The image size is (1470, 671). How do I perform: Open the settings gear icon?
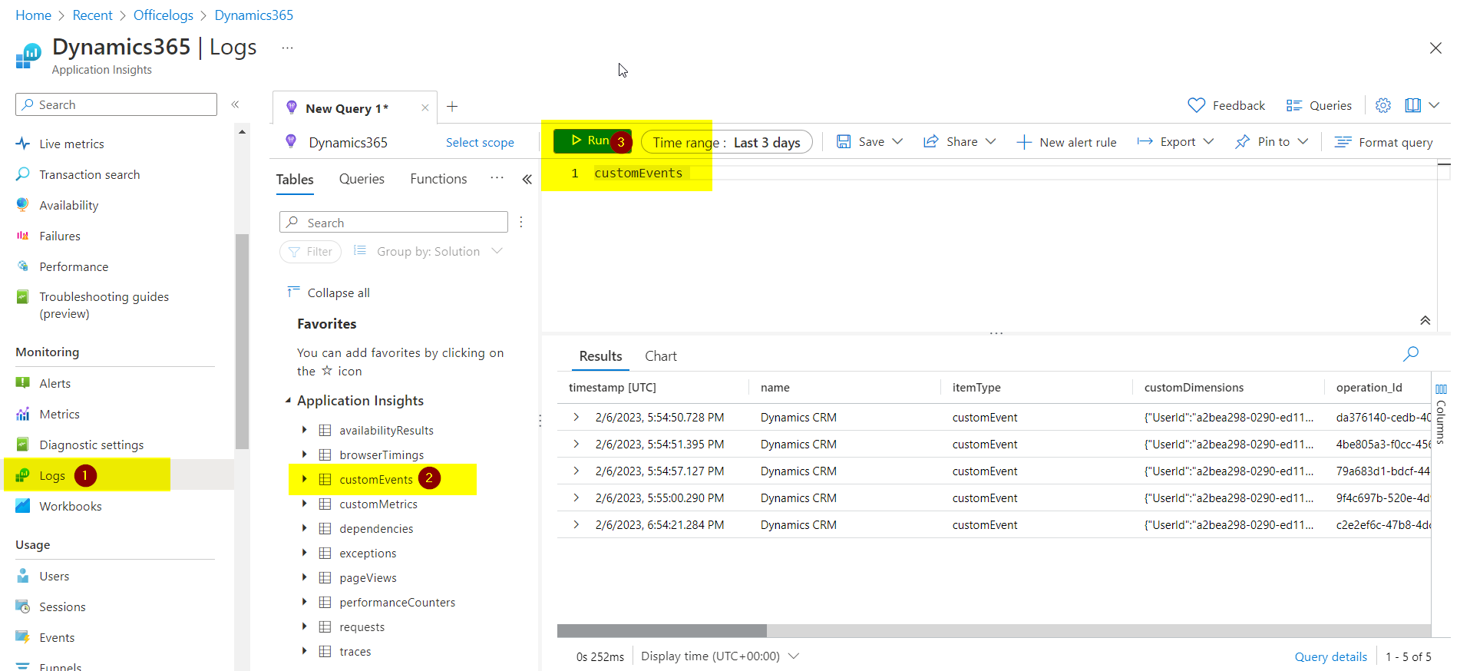tap(1383, 105)
